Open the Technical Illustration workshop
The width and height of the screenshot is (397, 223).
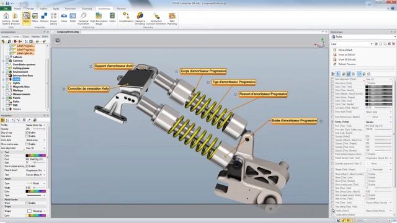83,19
